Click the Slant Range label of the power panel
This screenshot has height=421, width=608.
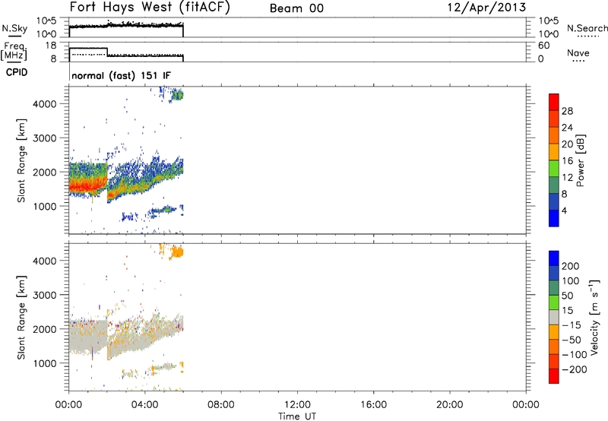pyautogui.click(x=21, y=160)
